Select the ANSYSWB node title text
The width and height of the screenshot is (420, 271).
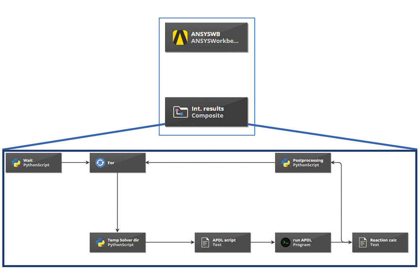(x=205, y=34)
